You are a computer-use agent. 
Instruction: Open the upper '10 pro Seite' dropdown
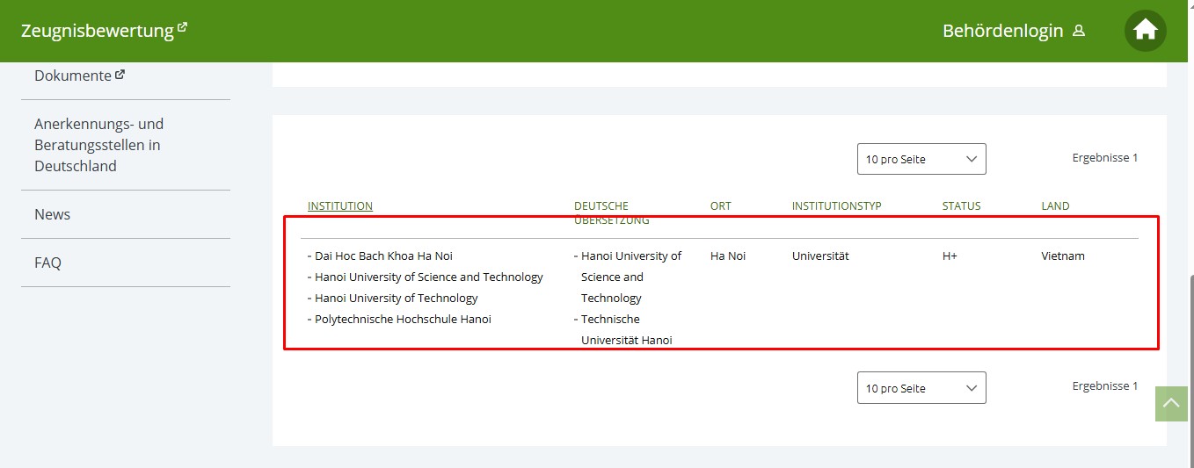tap(921, 159)
